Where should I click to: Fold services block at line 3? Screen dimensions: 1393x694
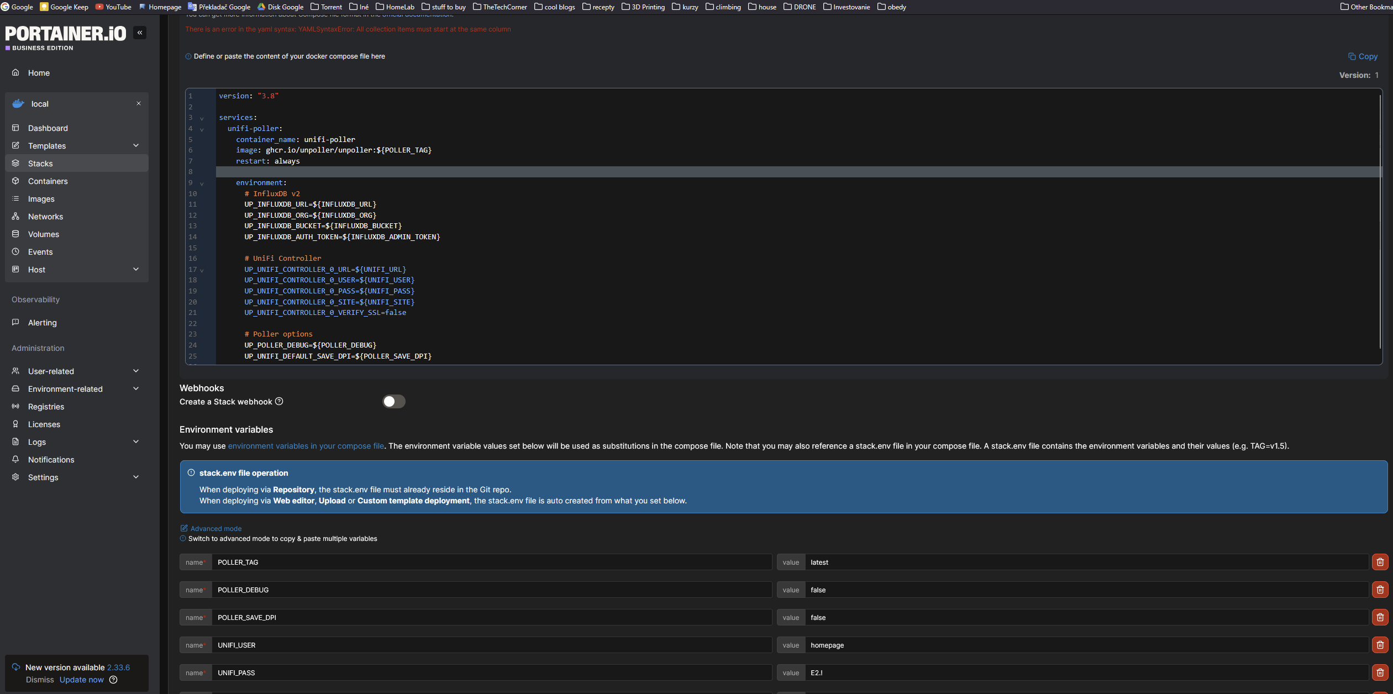click(202, 118)
